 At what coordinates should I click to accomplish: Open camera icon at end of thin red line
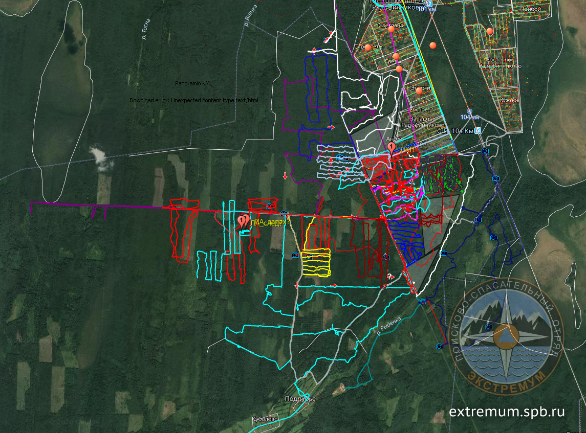click(440, 347)
